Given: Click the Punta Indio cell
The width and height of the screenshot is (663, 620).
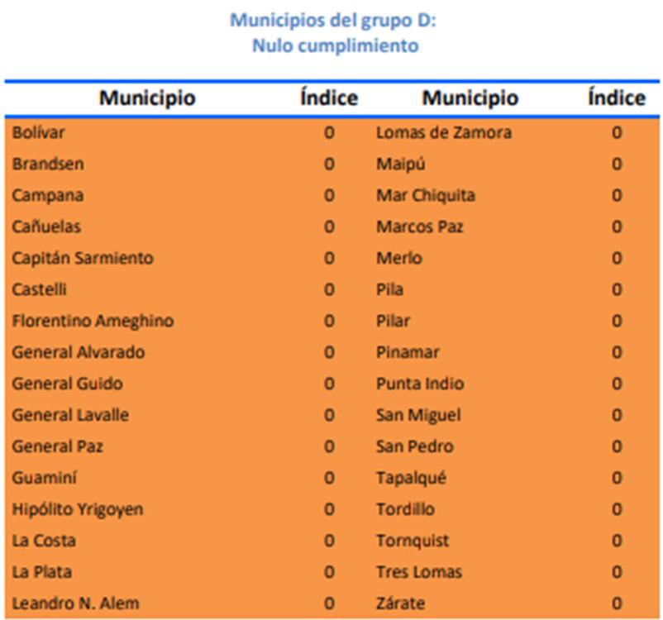Looking at the screenshot, I should (420, 384).
